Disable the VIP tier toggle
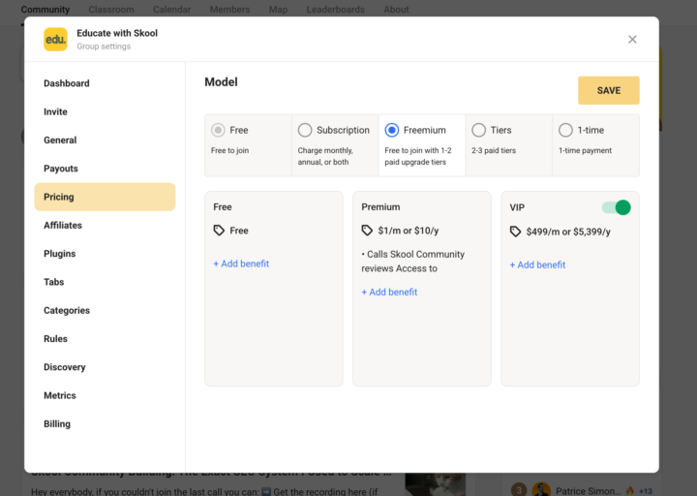The width and height of the screenshot is (697, 496). (x=616, y=207)
